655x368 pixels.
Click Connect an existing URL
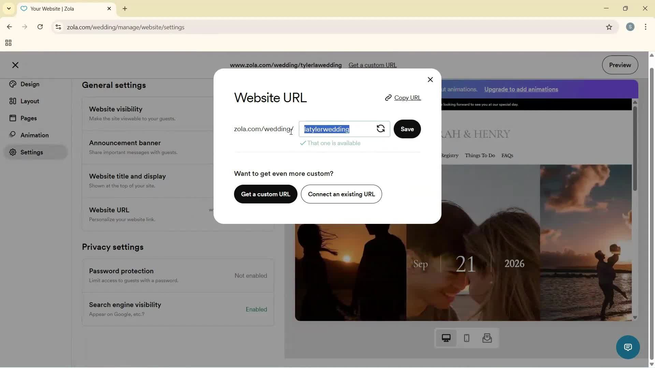click(341, 194)
